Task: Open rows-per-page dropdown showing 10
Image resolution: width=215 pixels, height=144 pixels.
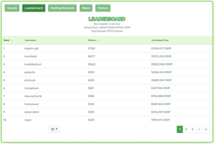Action: pyautogui.click(x=54, y=129)
